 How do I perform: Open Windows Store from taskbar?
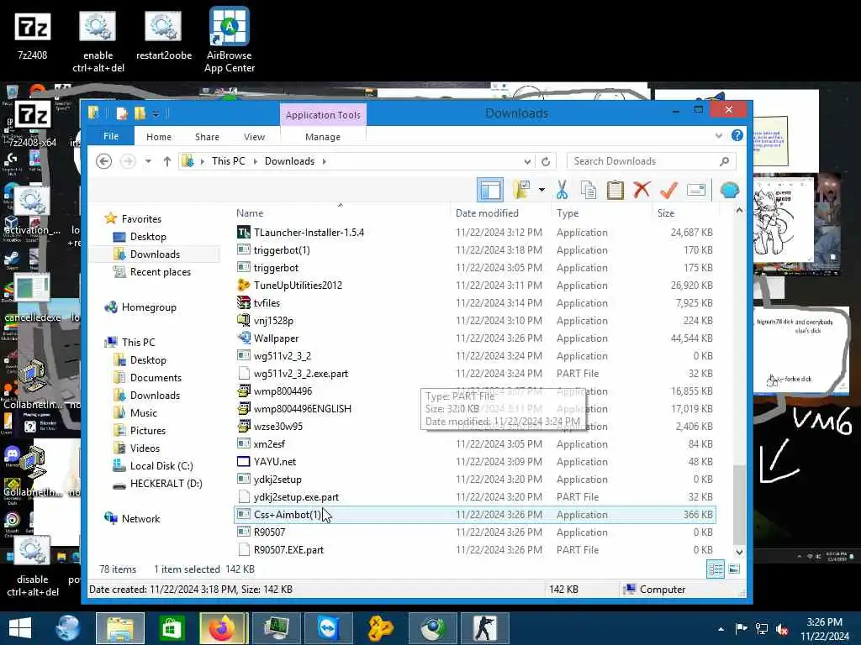172,628
